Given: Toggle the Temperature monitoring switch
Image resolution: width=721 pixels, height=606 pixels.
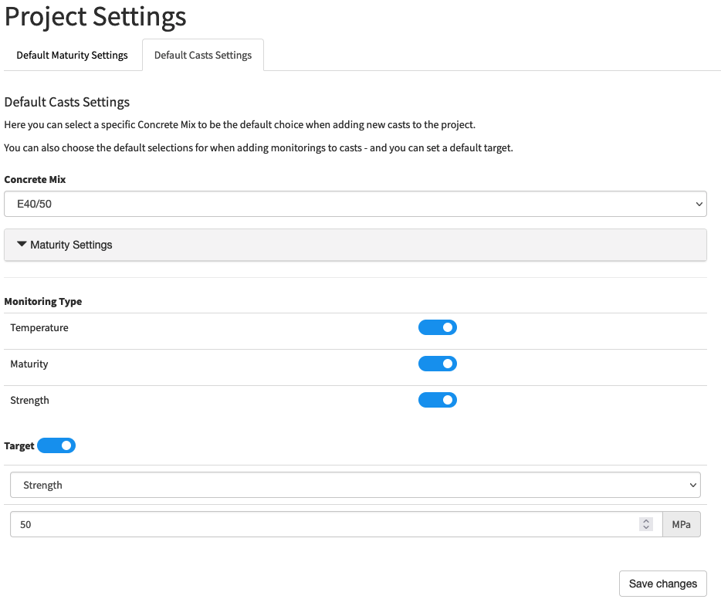Looking at the screenshot, I should click(437, 327).
